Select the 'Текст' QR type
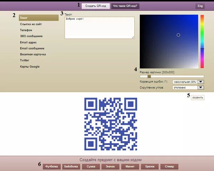The width and height of the screenshot is (214, 171). [39, 18]
